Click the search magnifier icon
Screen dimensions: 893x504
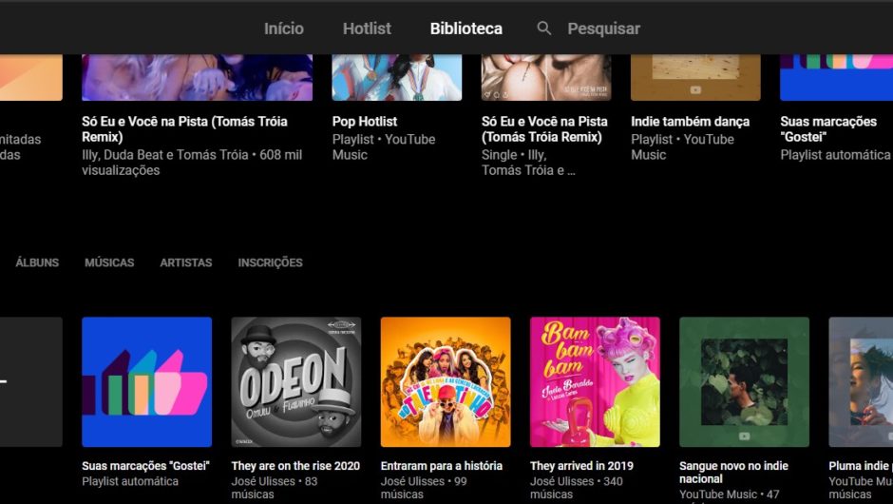pyautogui.click(x=544, y=29)
